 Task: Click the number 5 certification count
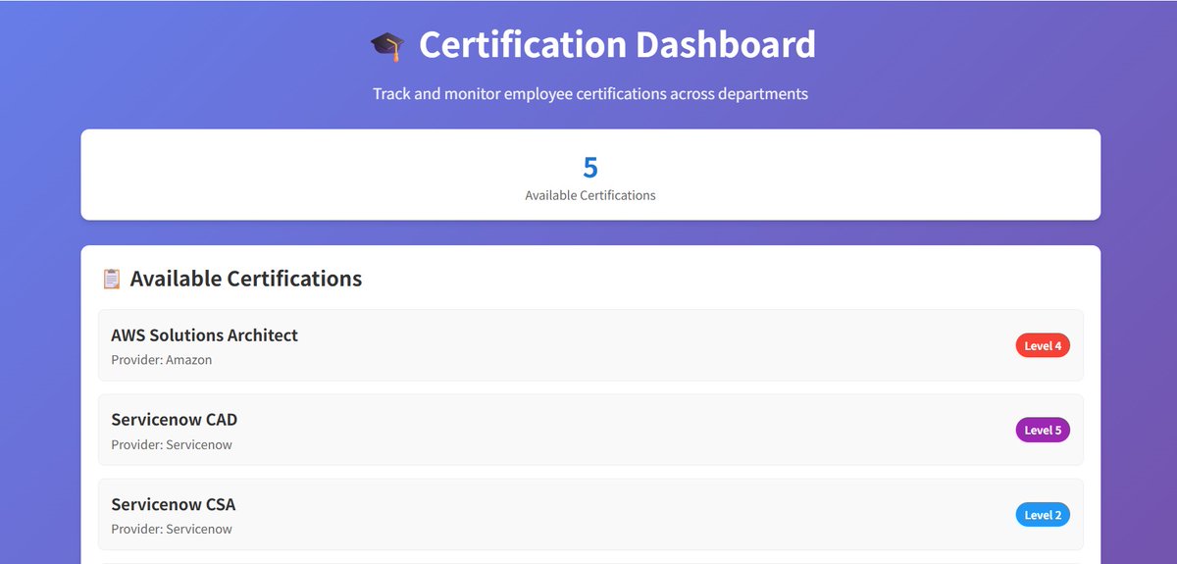point(590,167)
